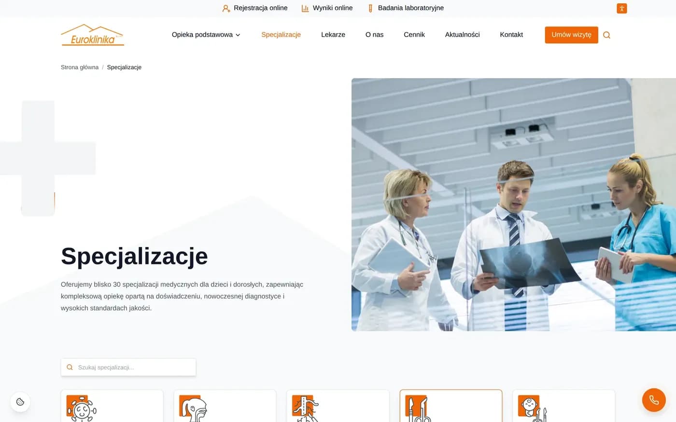Click the Strona główna breadcrumb

pos(80,67)
